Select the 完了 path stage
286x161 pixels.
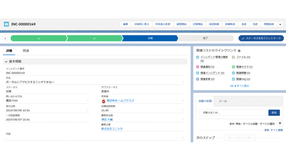[206, 38]
